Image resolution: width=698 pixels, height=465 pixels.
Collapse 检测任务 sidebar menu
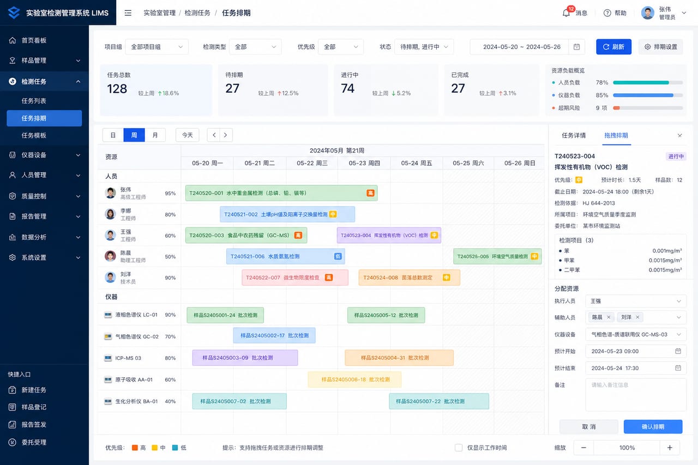tap(44, 81)
